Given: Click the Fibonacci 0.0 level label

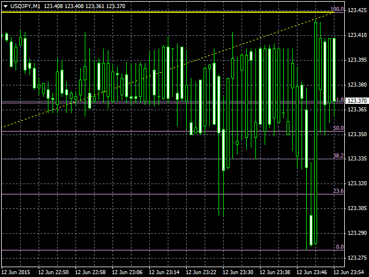Looking at the screenshot, I should (x=340, y=247).
